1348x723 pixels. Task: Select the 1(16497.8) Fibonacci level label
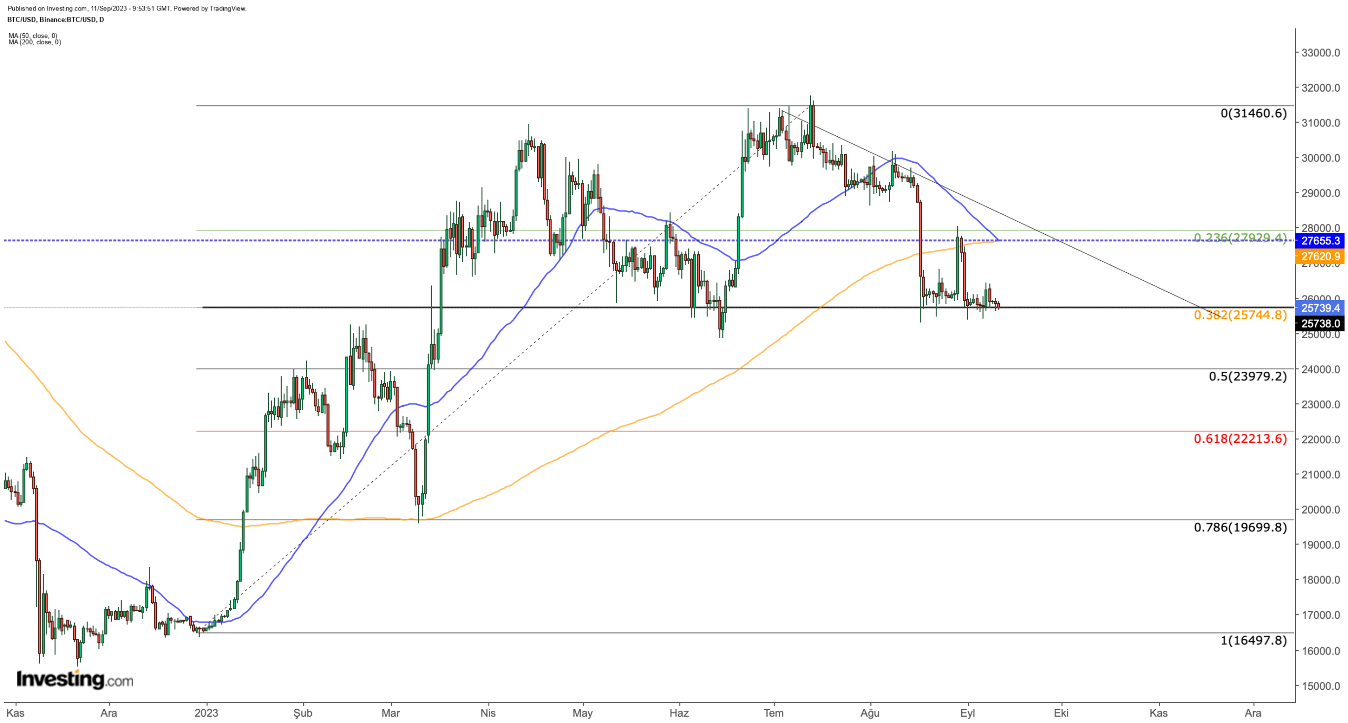[x=1253, y=640]
